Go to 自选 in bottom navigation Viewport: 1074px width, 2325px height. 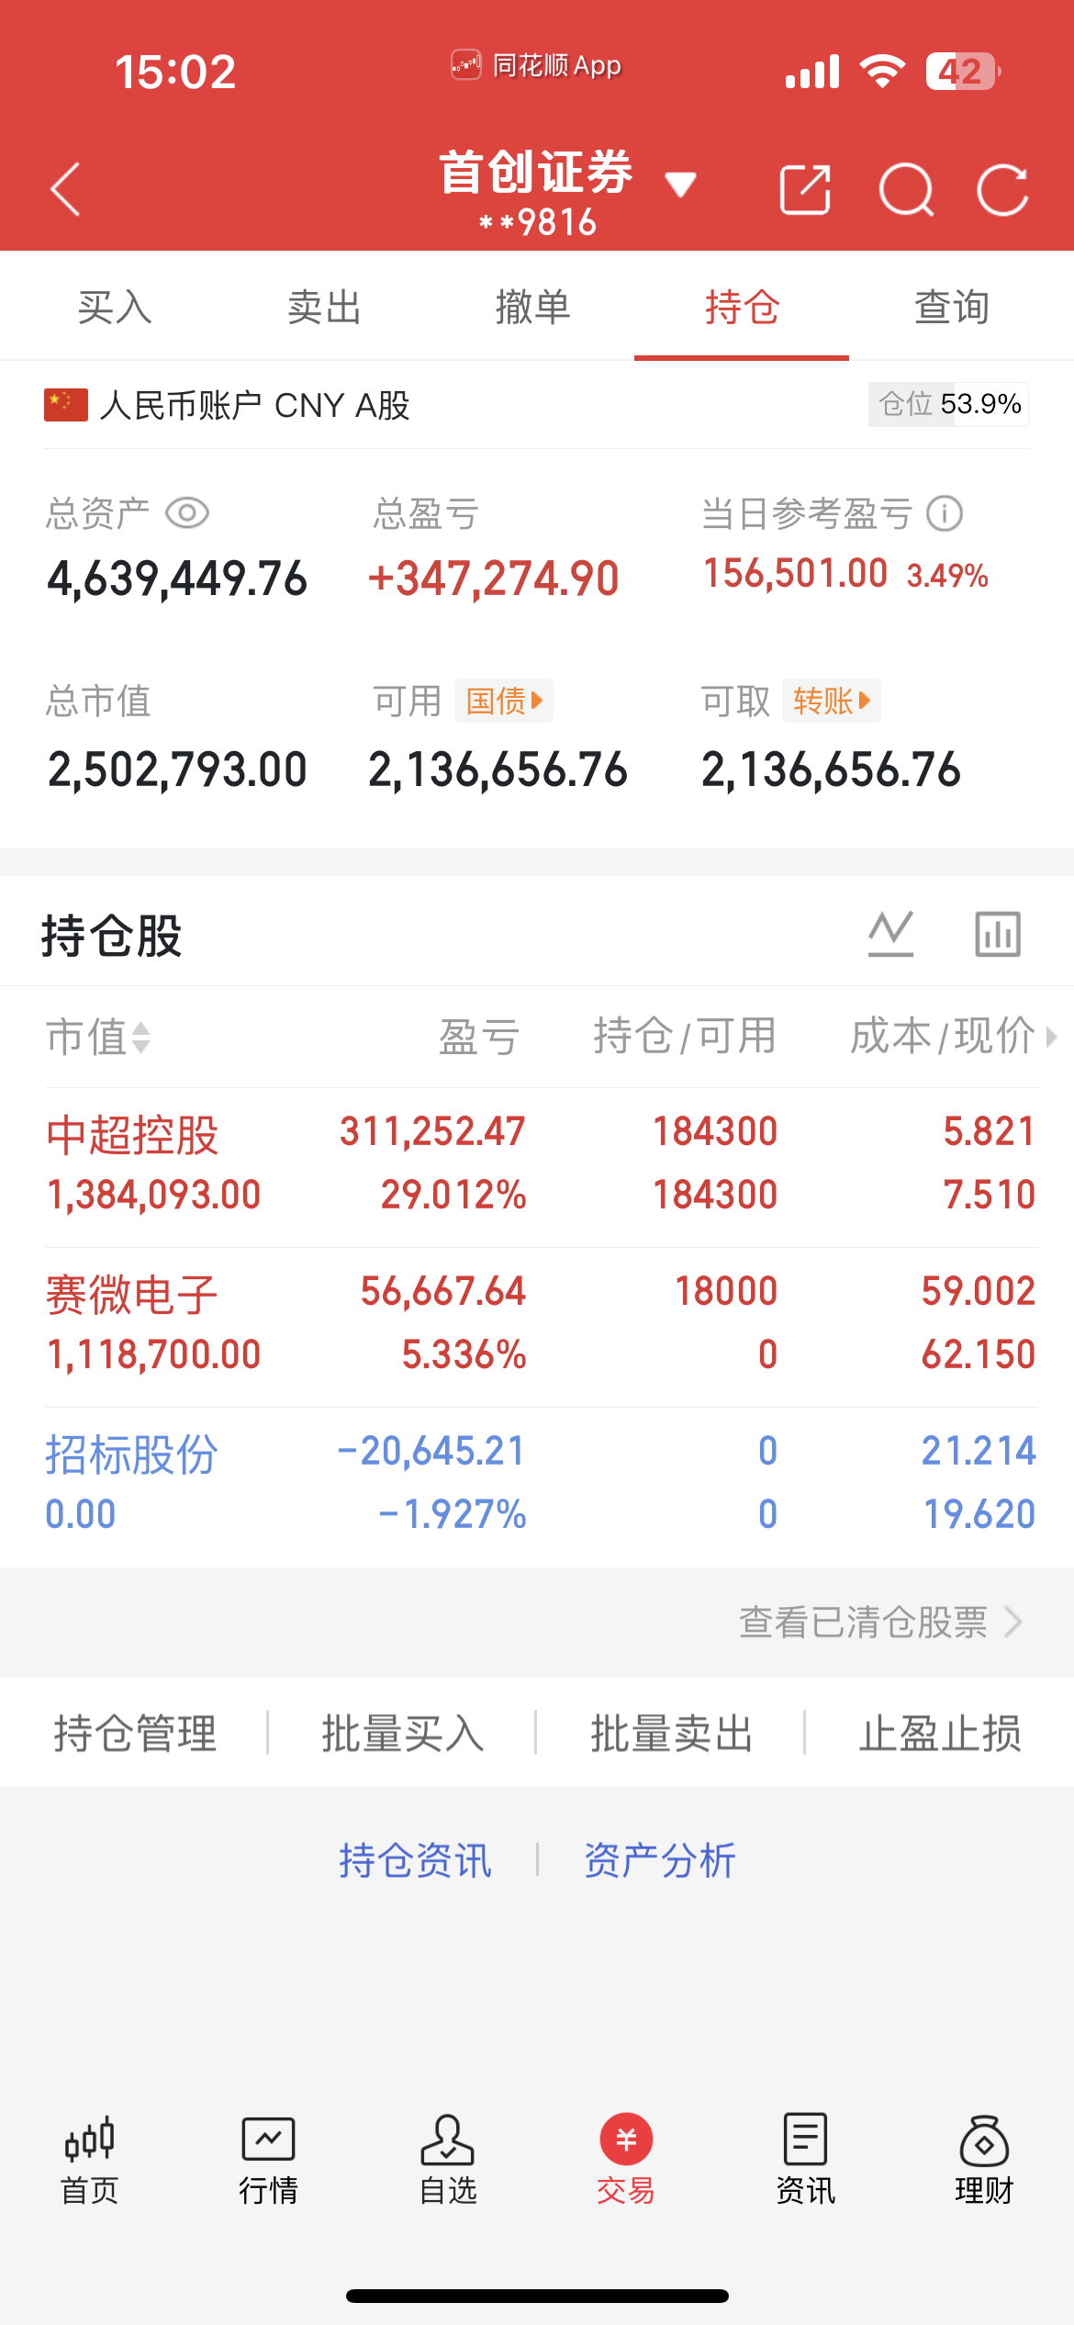(x=447, y=2161)
